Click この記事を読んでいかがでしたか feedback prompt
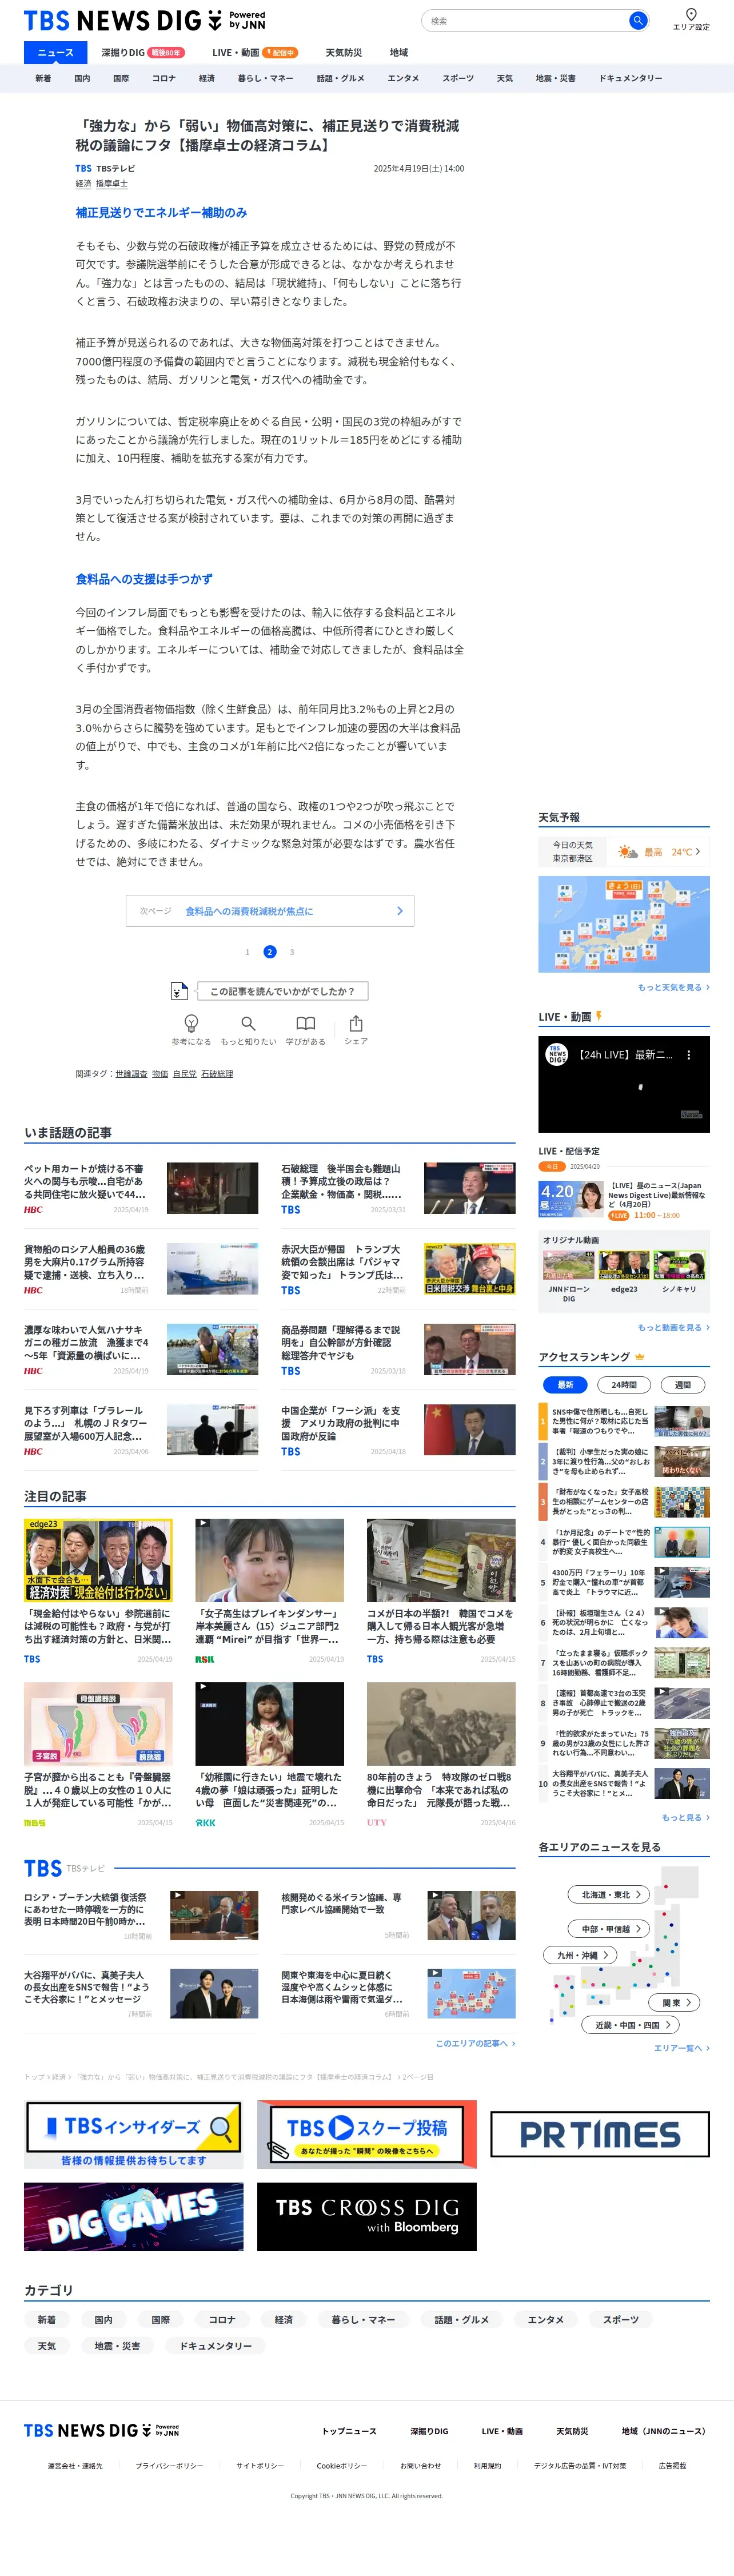 pyautogui.click(x=282, y=991)
